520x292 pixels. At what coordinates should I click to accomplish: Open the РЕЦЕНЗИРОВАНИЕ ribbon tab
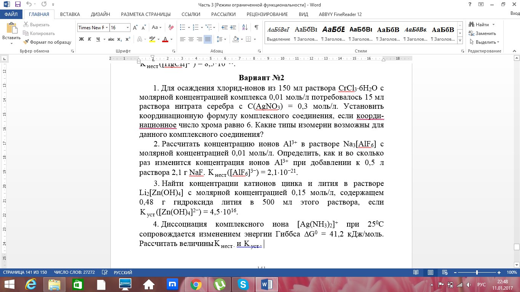[x=267, y=14]
